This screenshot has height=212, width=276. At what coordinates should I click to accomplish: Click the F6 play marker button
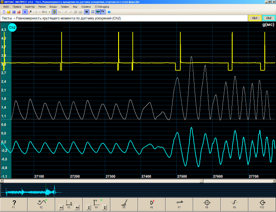coord(151,203)
